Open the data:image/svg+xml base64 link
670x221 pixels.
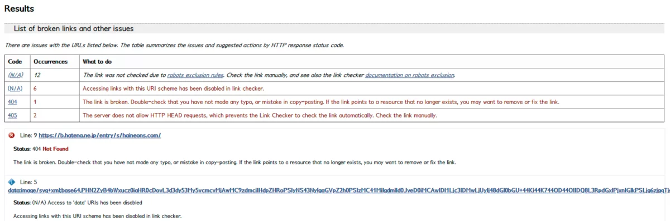tap(339, 190)
